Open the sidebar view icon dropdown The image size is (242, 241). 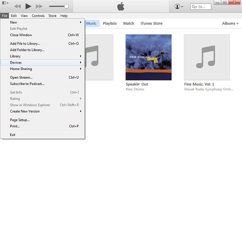5,3
